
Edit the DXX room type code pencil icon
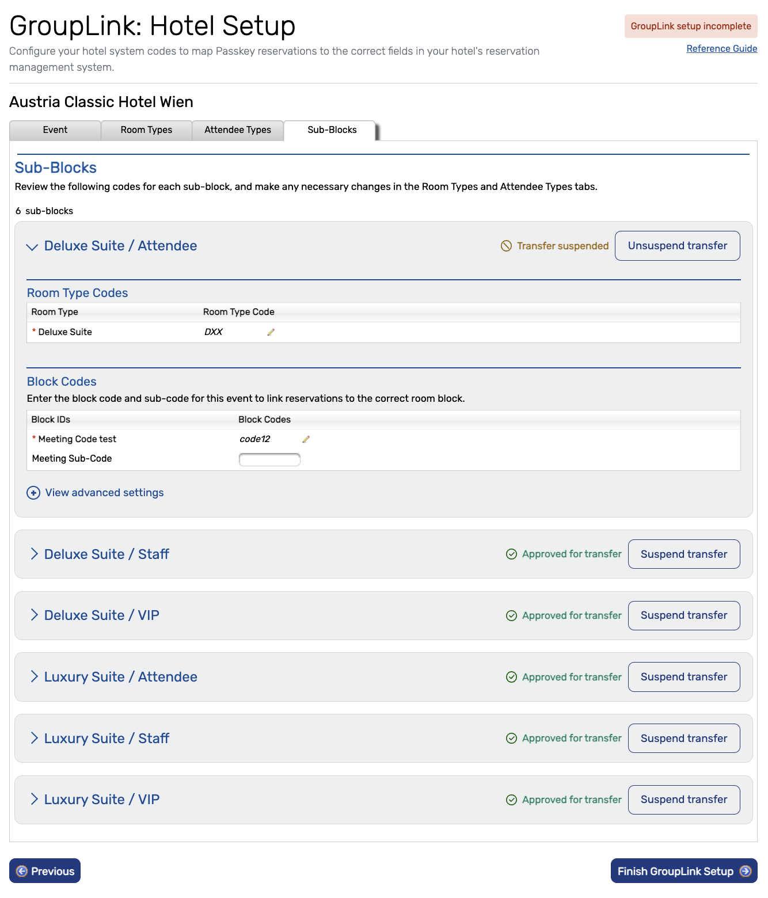point(271,332)
